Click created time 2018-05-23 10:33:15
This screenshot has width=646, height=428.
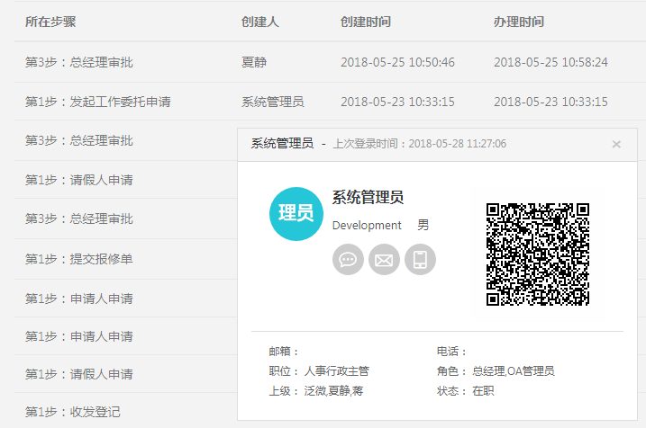(x=397, y=102)
